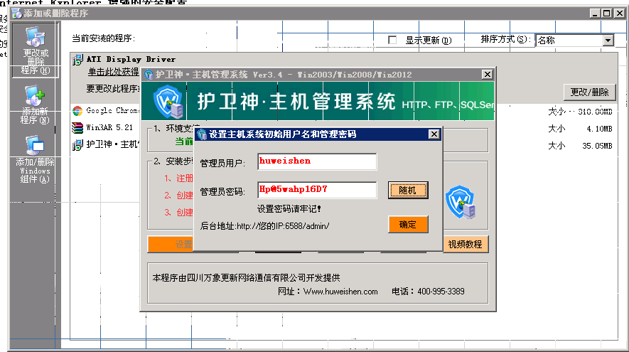The width and height of the screenshot is (629, 352).
Task: Toggle the 显示更新 checkbox
Action: click(392, 40)
